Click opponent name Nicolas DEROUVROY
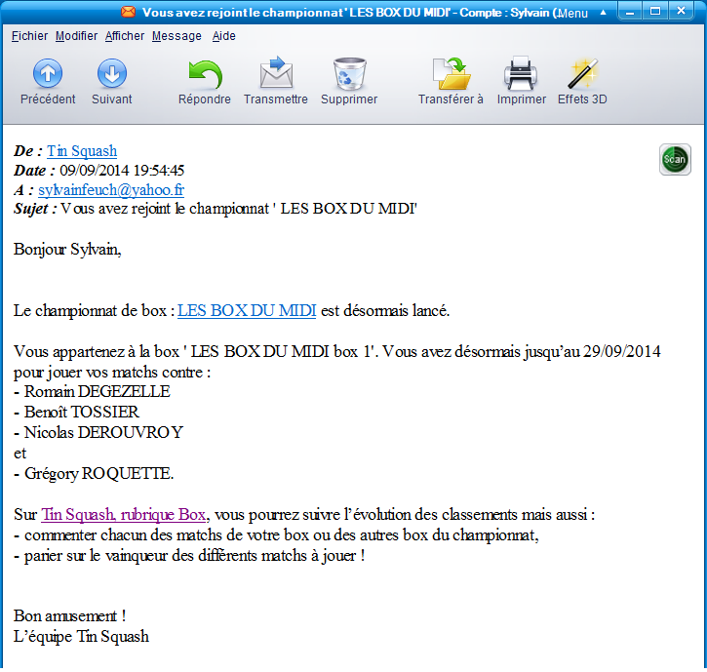Screen dimensions: 707x672 [x=103, y=432]
